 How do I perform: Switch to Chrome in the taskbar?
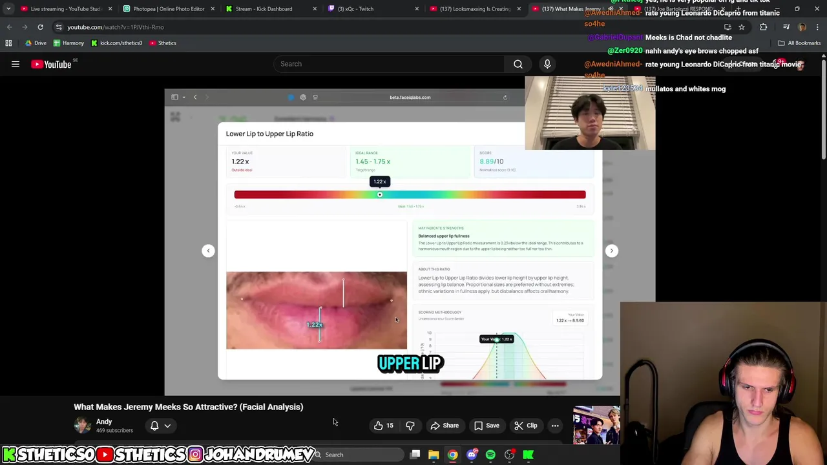(x=452, y=455)
